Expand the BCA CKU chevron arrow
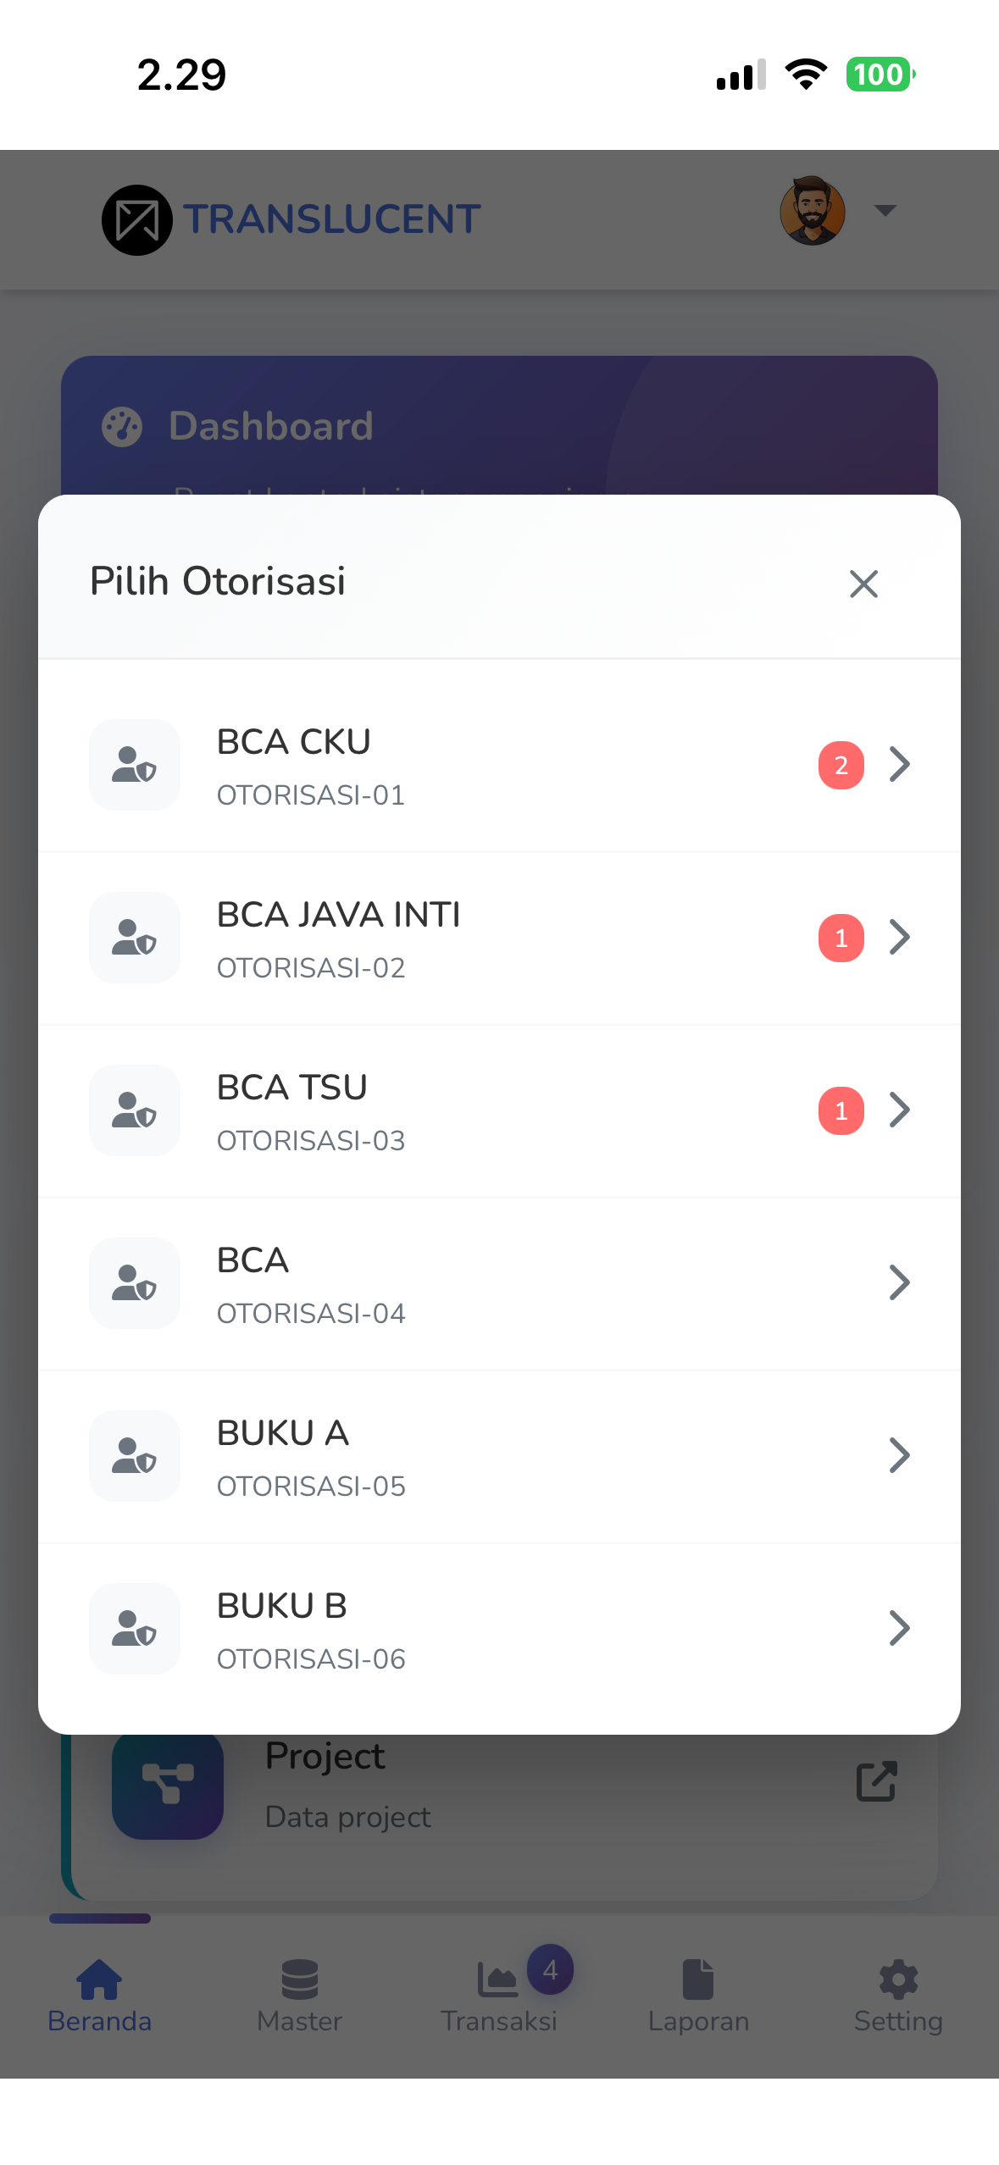The image size is (999, 2165). click(900, 764)
